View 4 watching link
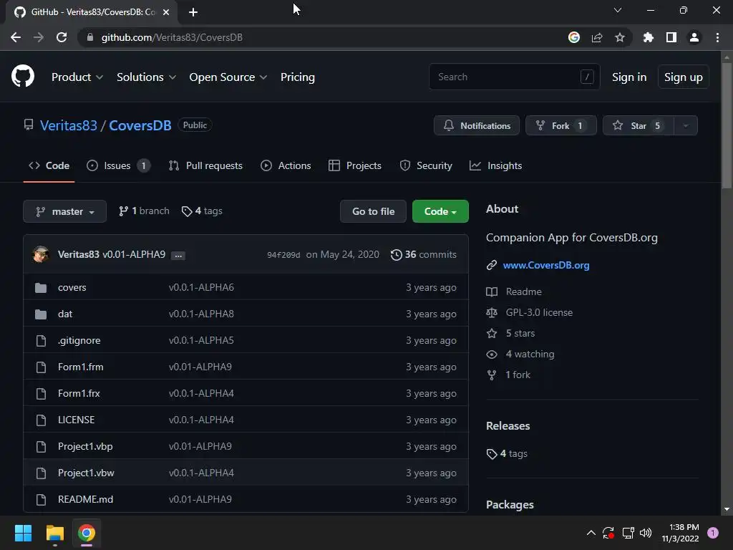733x550 pixels. pyautogui.click(x=520, y=354)
